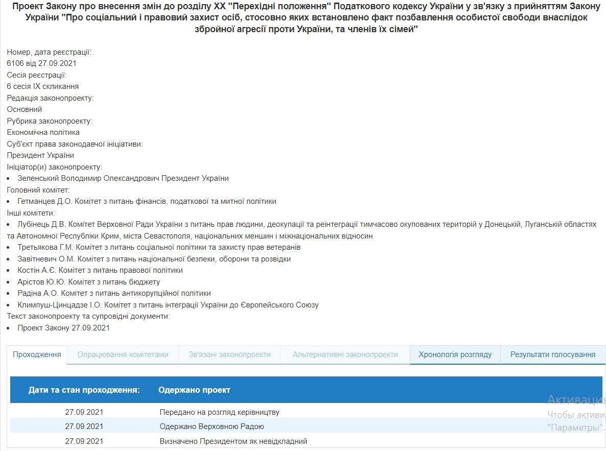Screen dimensions: 606x451
Task: Click Костін А.Є. legal policy committee
Action: coord(100,270)
